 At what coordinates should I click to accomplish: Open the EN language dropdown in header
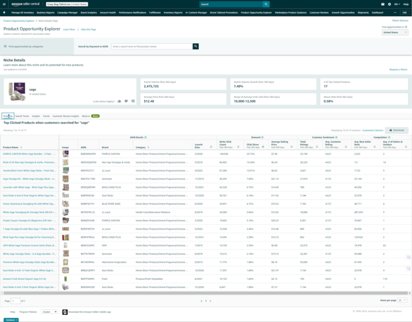pyautogui.click(x=397, y=4)
